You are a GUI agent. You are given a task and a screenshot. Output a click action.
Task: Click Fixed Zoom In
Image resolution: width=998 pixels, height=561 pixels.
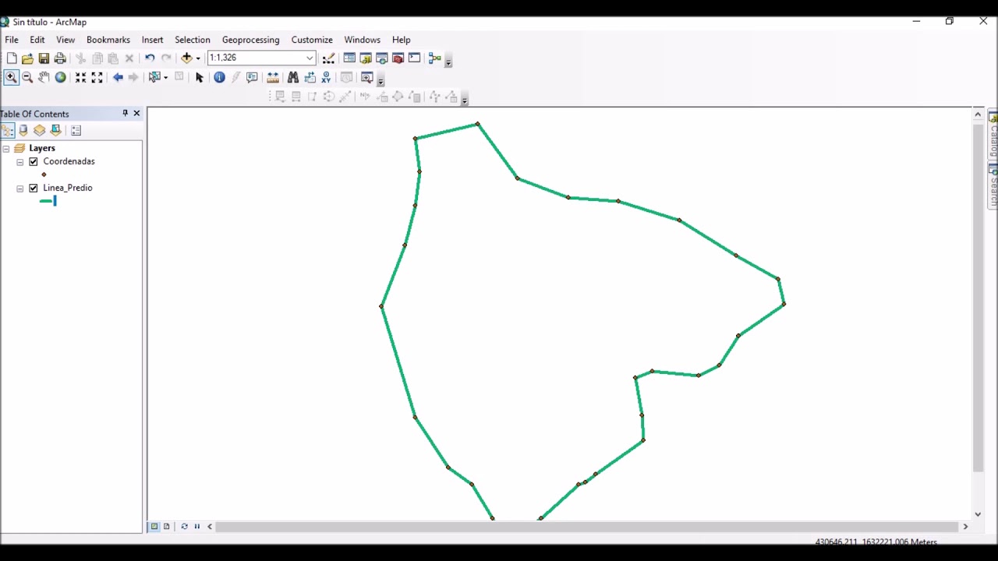pyautogui.click(x=80, y=77)
